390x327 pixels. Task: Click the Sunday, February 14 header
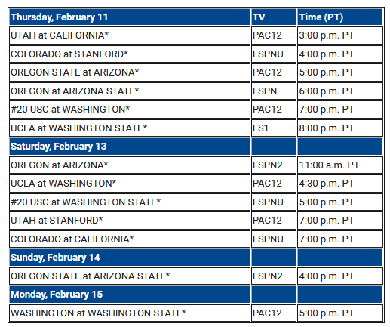click(x=130, y=258)
